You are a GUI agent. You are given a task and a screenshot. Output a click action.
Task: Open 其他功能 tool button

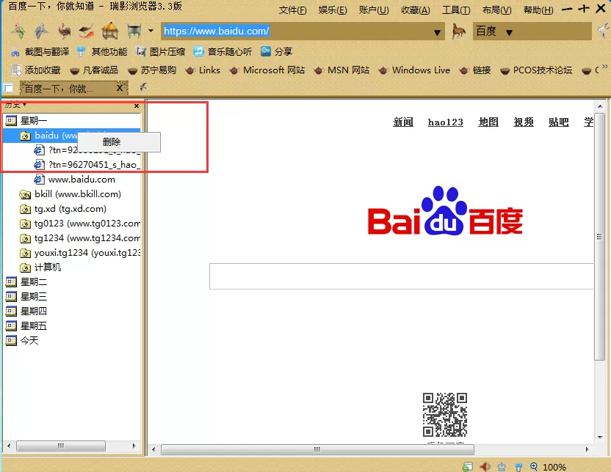101,52
